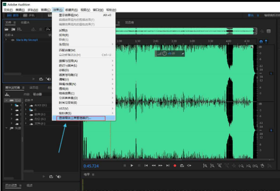Open the 帮助(H) menu
280x191 pixels.
[111, 10]
